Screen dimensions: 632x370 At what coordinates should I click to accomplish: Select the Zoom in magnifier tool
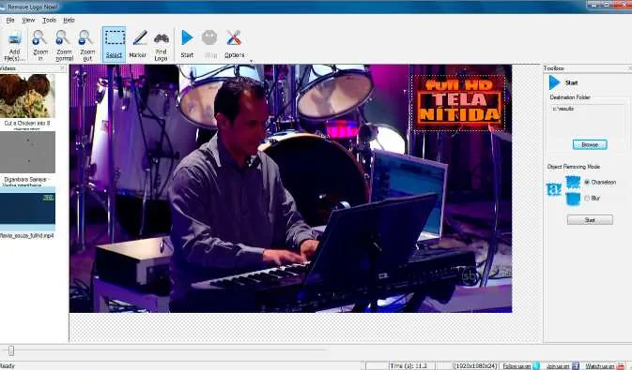click(x=39, y=45)
